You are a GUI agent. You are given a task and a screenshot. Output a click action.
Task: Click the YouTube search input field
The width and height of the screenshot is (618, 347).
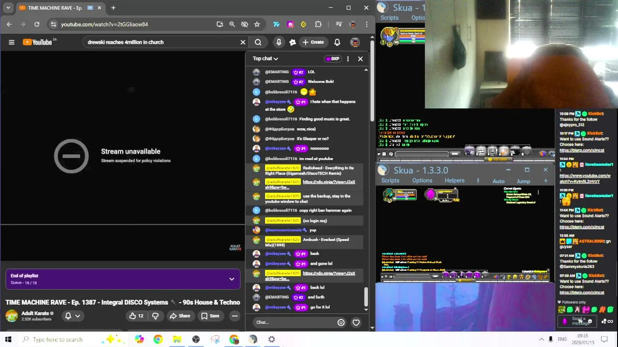162,42
